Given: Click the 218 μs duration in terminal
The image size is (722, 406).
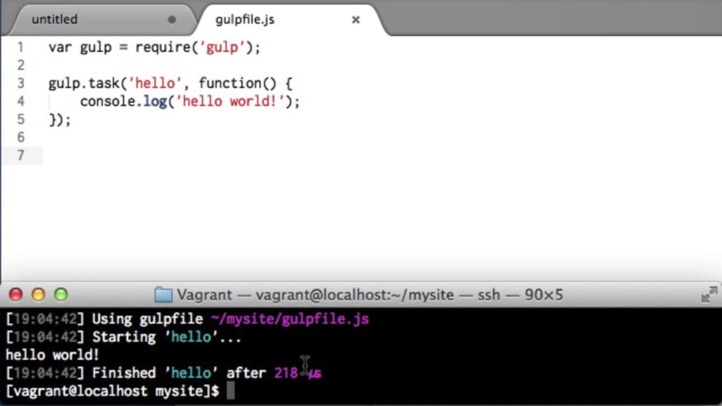Looking at the screenshot, I should click(298, 373).
